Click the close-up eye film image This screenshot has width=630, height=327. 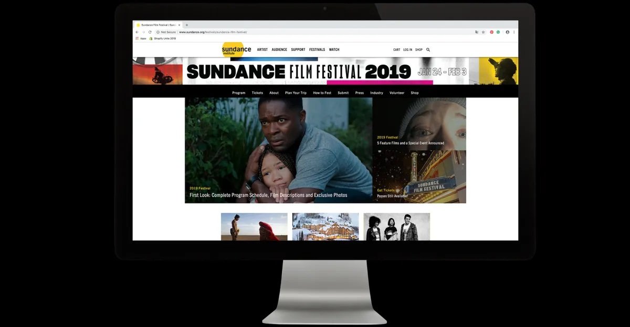coord(419,124)
